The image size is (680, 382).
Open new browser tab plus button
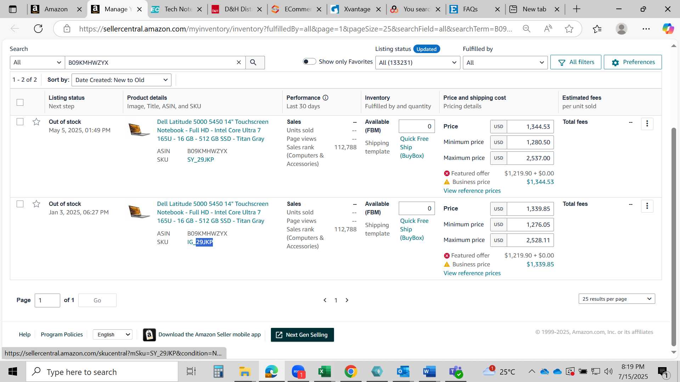point(577,9)
